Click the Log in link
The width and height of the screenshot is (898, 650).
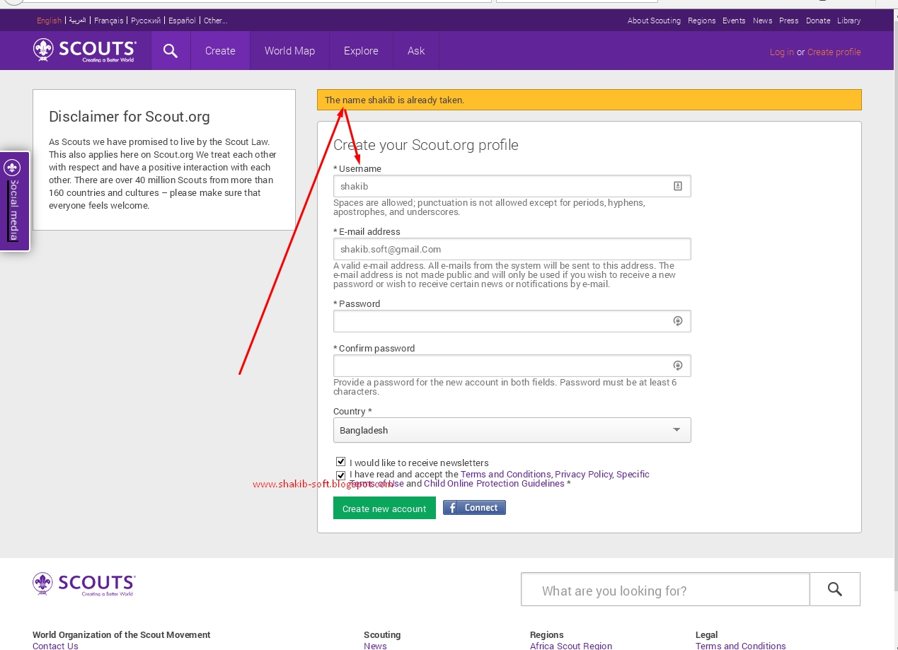coord(781,52)
